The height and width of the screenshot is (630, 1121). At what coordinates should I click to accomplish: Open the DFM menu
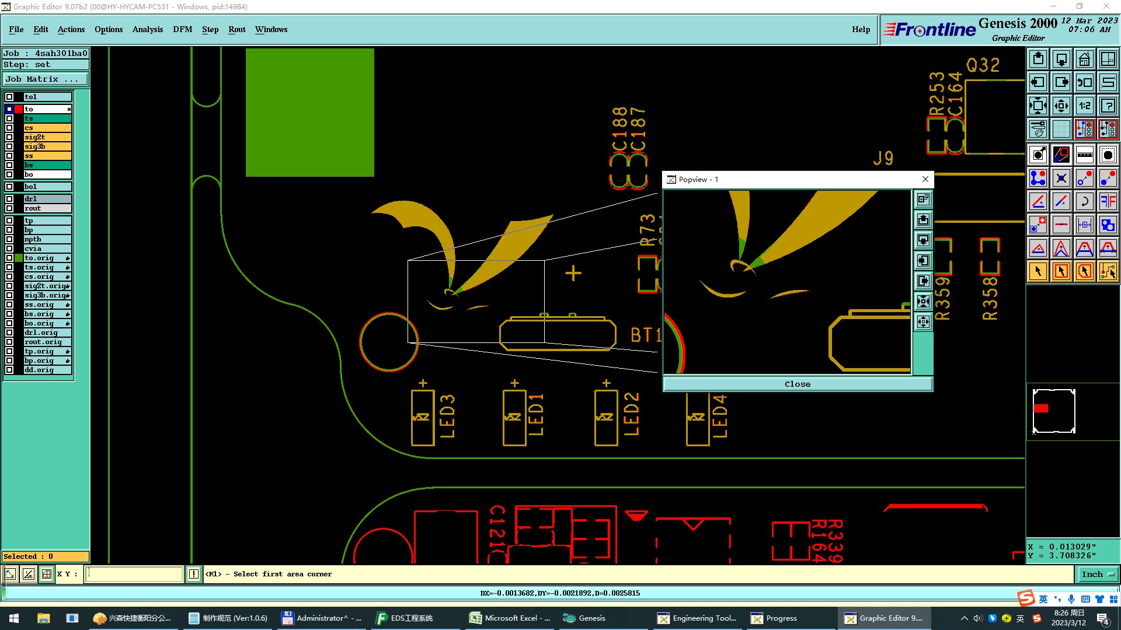[182, 29]
